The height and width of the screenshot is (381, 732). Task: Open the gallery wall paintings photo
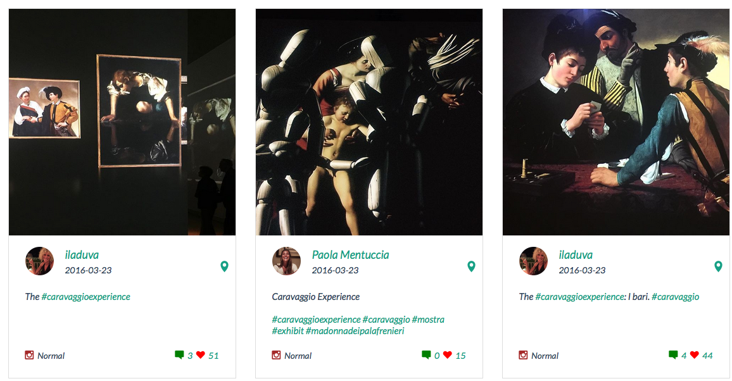coord(122,122)
